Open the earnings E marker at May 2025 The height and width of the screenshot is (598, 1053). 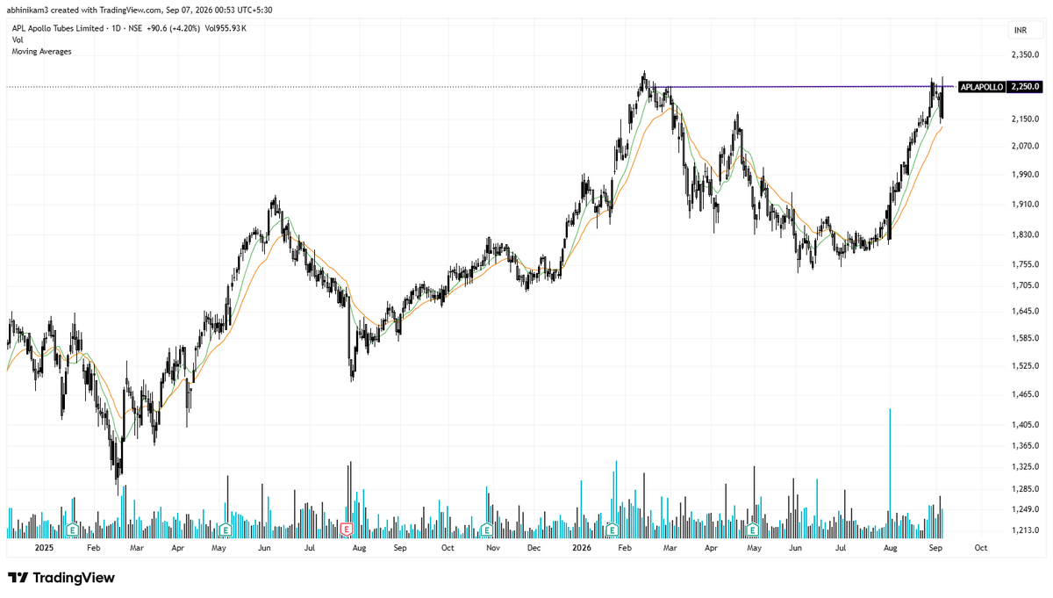[226, 530]
